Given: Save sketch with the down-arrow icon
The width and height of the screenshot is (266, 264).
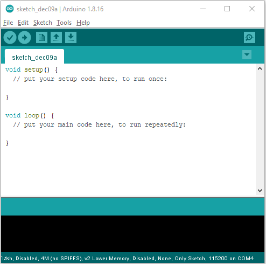Looking at the screenshot, I should 71,38.
